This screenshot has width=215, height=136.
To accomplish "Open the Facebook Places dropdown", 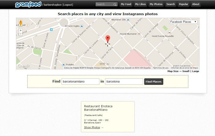I will point(183,22).
